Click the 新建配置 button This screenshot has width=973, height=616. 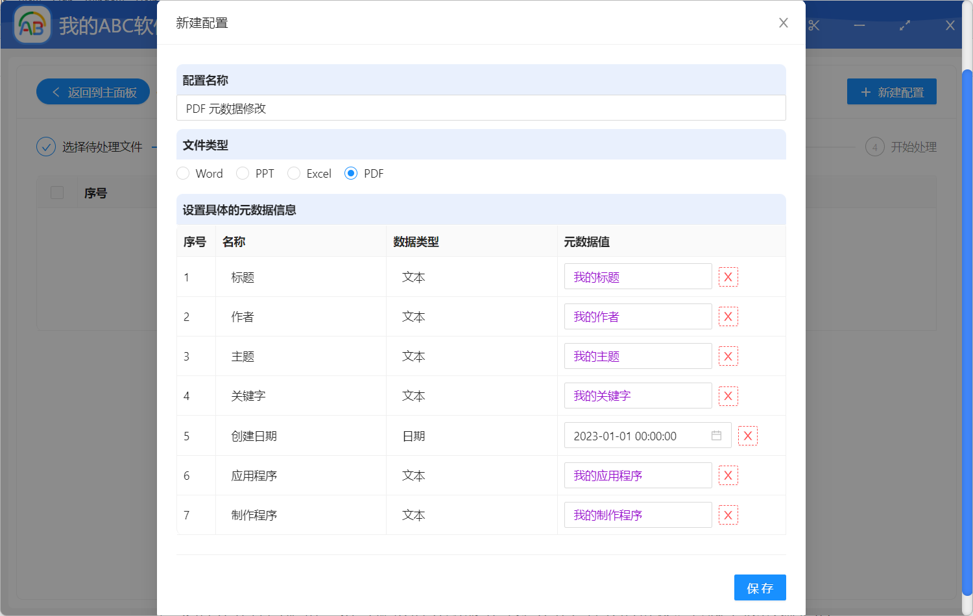coord(891,91)
